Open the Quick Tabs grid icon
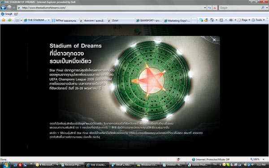This screenshot has height=168, width=269. 17,21
